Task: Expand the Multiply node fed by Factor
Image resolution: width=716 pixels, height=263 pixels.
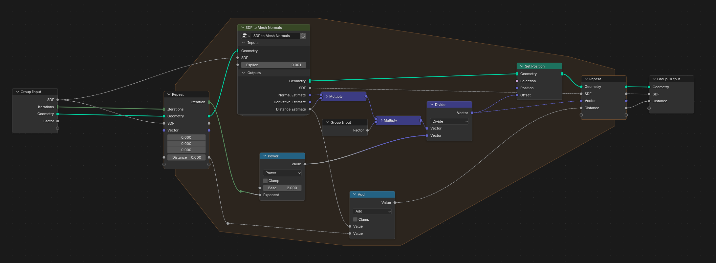Action: 381,120
